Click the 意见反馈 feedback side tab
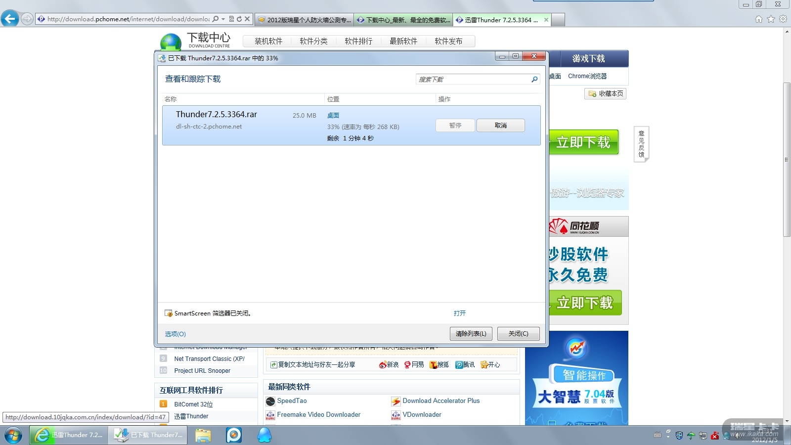This screenshot has width=791, height=445. 641,144
